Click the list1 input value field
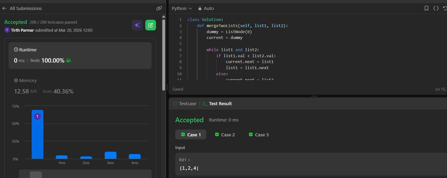Viewport: 447px width, 178px height. [311, 164]
